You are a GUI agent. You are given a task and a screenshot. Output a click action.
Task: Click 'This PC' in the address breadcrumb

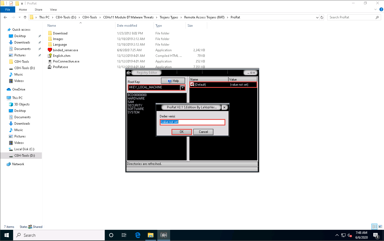coord(44,17)
